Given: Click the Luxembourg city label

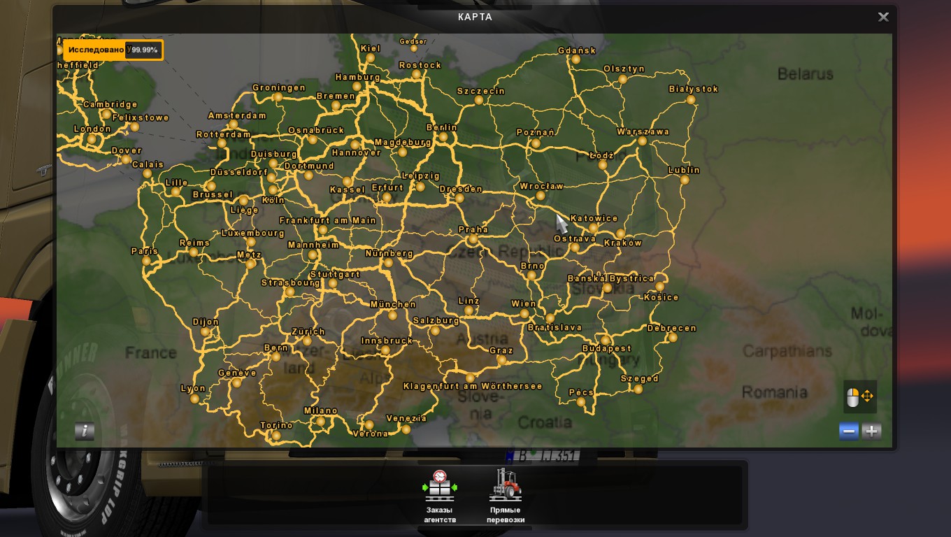Looking at the screenshot, I should tap(252, 233).
